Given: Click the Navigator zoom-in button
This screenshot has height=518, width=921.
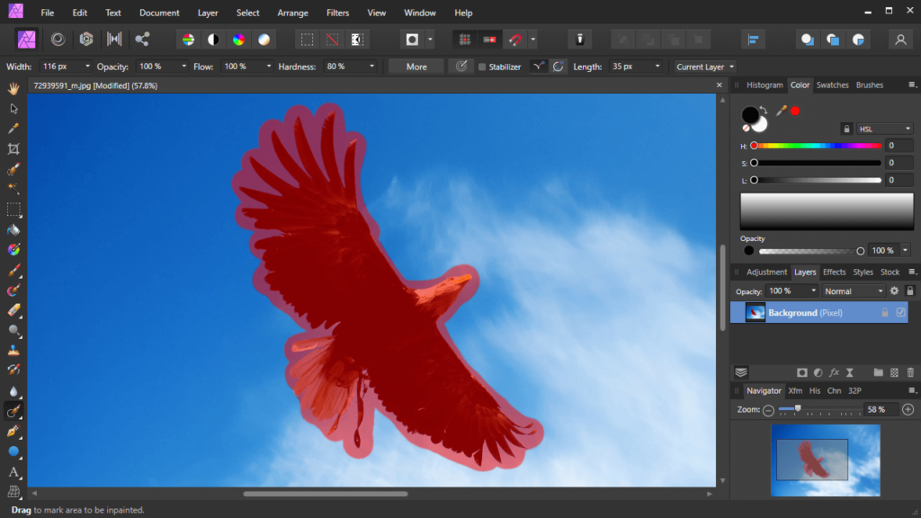Looking at the screenshot, I should [x=906, y=409].
